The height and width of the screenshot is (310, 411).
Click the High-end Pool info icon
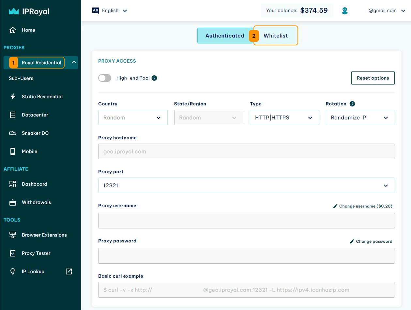[154, 78]
